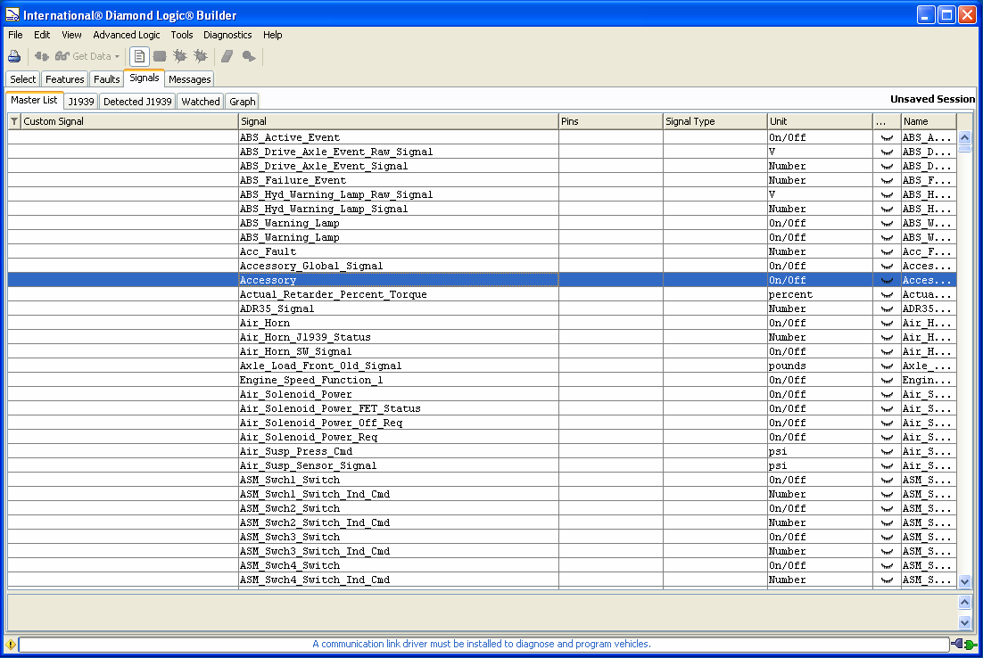
Task: Click the signal icon in Air_Horn_SW_Signal row
Action: click(887, 352)
